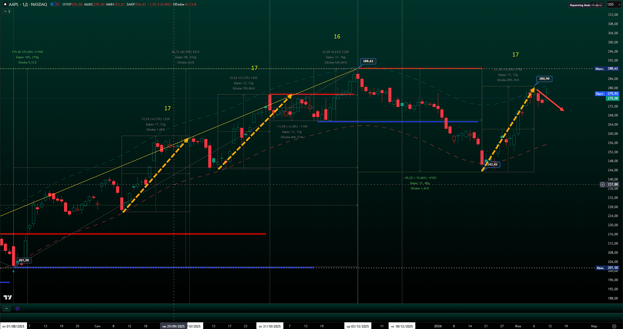
Task: Click the blue moon session icon
Action: coord(52,4)
